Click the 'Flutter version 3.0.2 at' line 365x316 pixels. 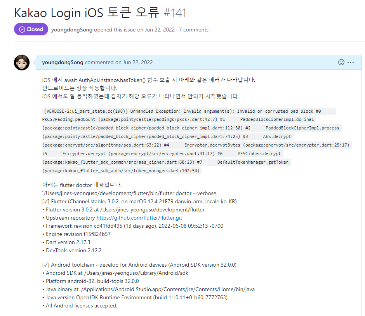click(123, 210)
